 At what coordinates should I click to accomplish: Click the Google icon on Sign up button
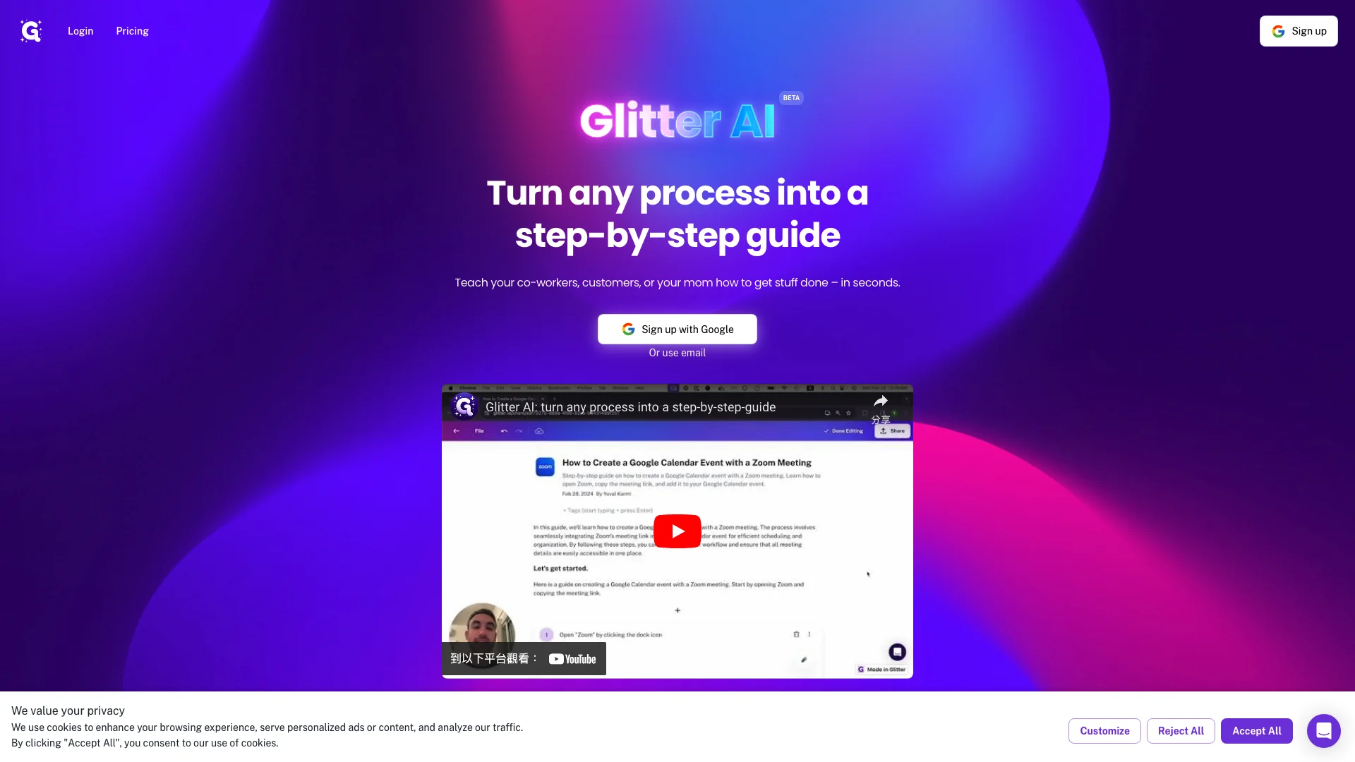click(x=1278, y=31)
